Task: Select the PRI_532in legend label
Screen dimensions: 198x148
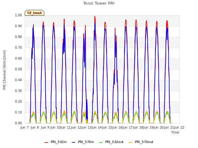Action: click(x=58, y=142)
